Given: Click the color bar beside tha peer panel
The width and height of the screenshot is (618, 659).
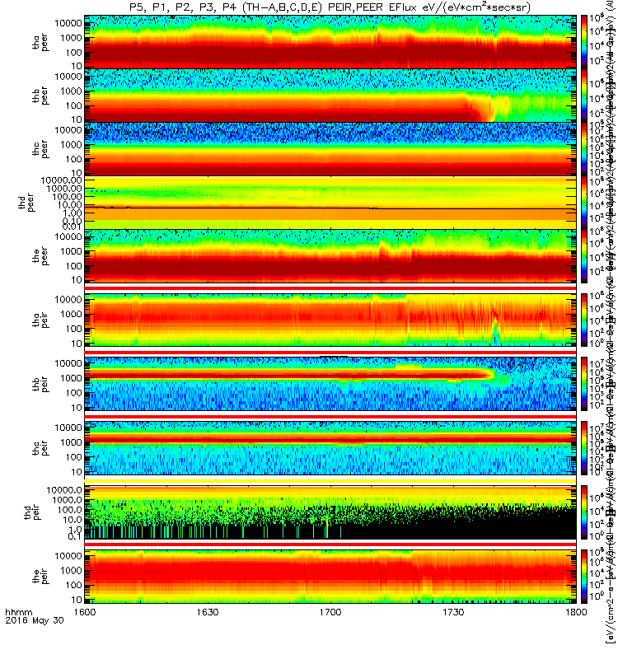Looking at the screenshot, I should point(584,42).
